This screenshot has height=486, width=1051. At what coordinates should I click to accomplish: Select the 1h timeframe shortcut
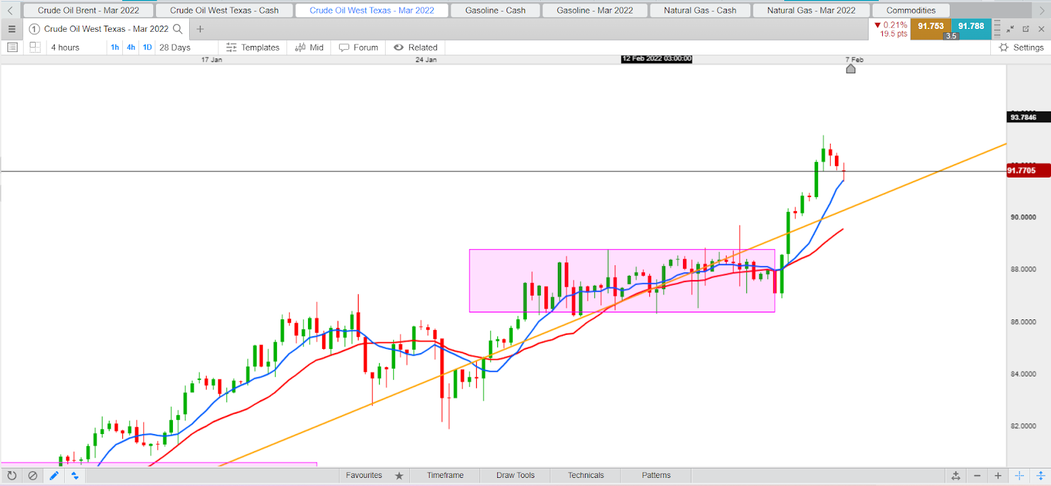115,47
